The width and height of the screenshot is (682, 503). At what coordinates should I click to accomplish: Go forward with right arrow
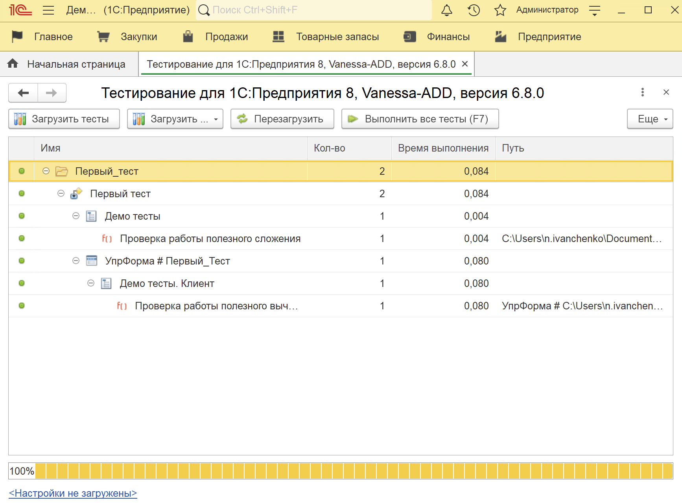click(52, 93)
